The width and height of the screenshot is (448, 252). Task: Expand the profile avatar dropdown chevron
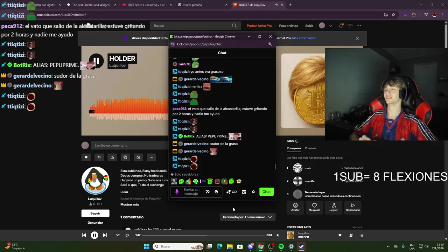point(330,26)
